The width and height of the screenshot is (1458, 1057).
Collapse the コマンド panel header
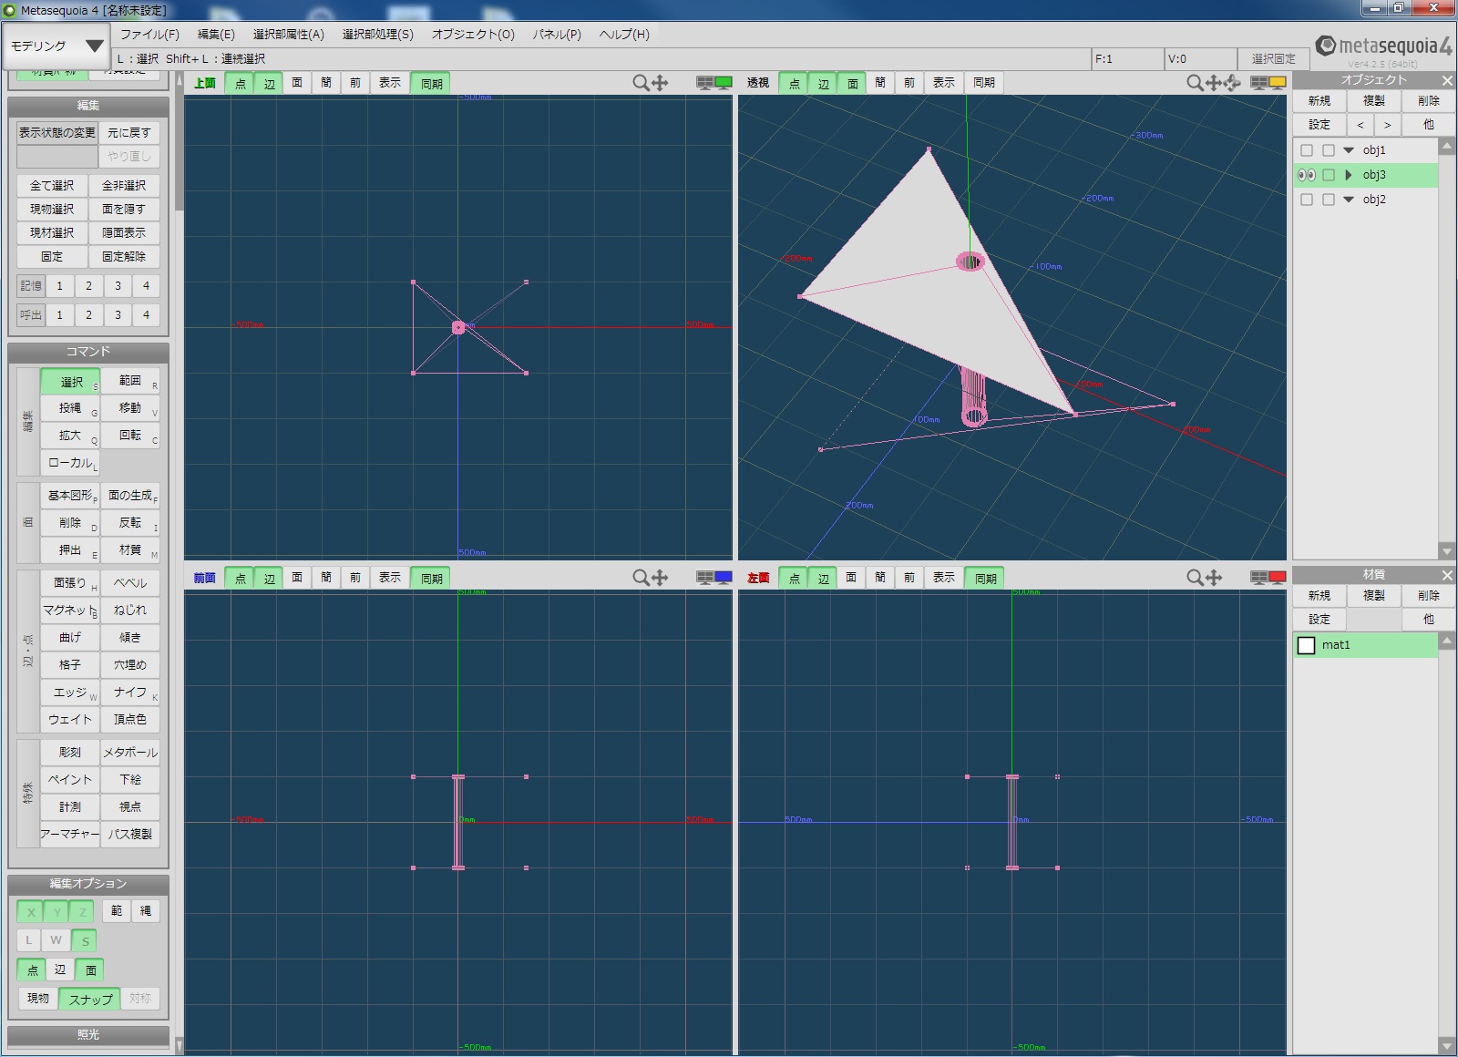[x=88, y=352]
